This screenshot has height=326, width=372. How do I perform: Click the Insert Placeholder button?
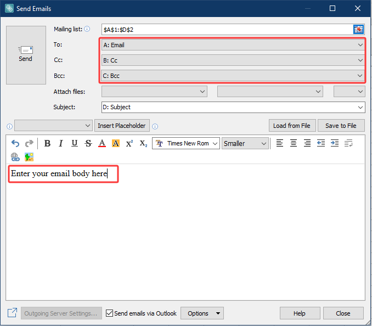122,126
